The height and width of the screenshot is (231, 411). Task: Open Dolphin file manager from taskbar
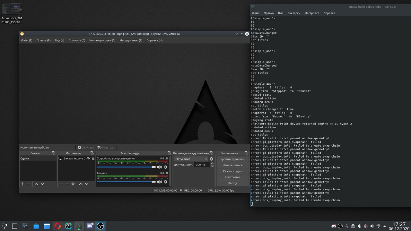tap(47, 226)
